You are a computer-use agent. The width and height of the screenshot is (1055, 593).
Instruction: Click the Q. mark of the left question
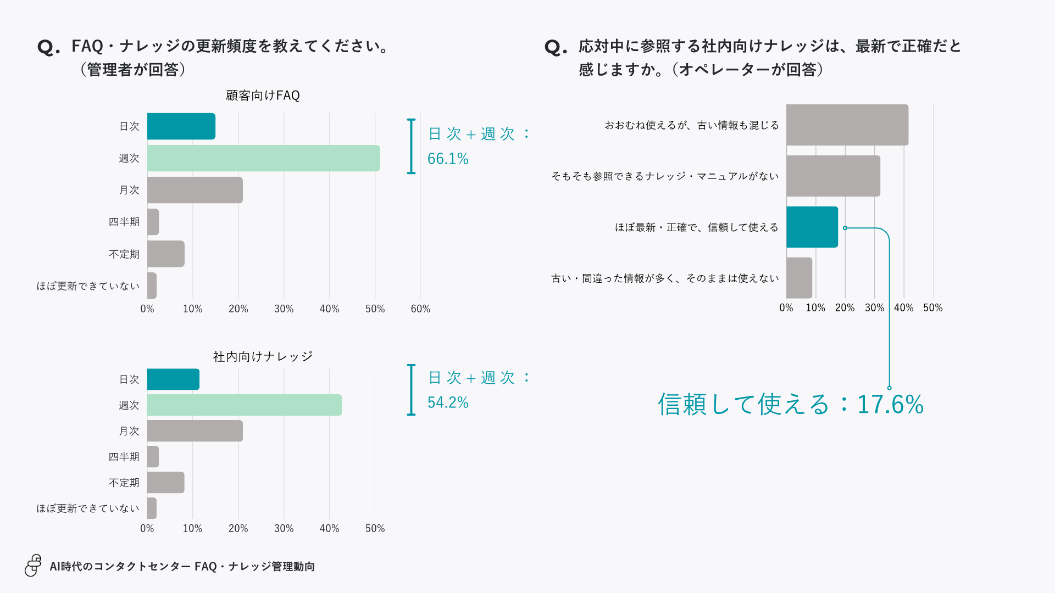click(x=48, y=48)
